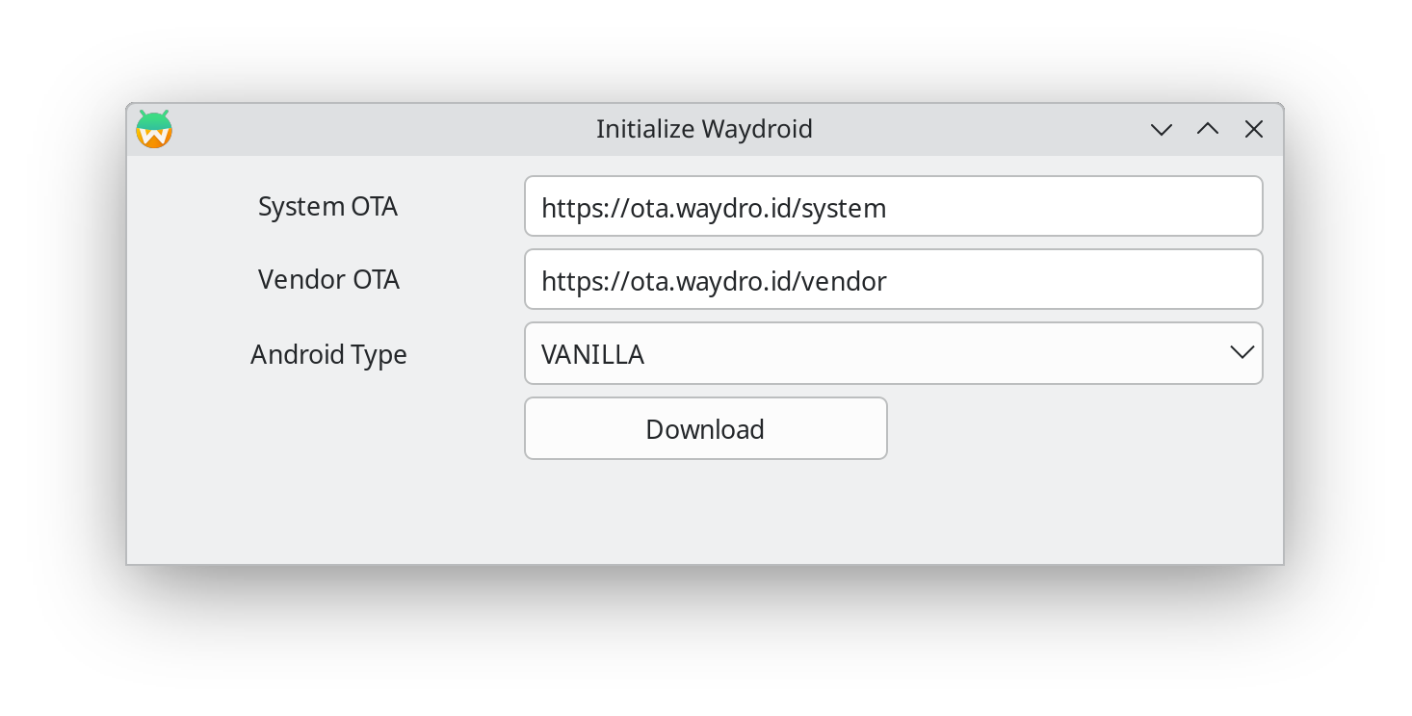Open the Android Type combo box
The width and height of the screenshot is (1412, 716).
(x=894, y=353)
